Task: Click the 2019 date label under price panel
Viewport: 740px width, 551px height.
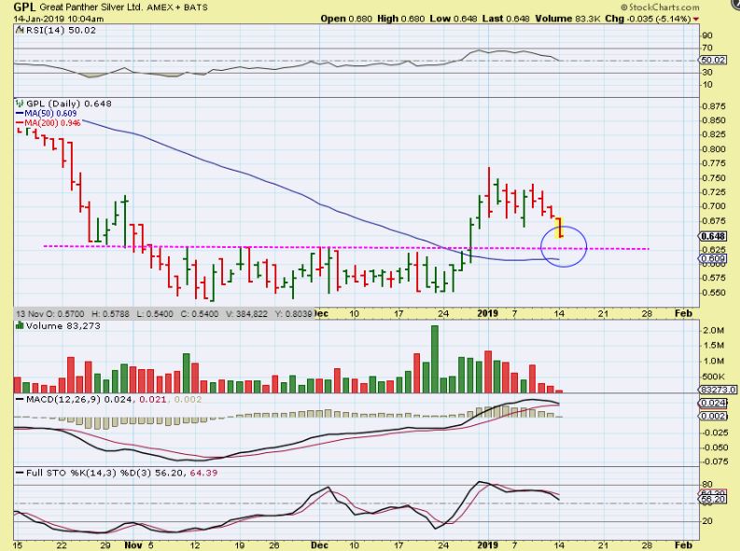Action: point(487,313)
